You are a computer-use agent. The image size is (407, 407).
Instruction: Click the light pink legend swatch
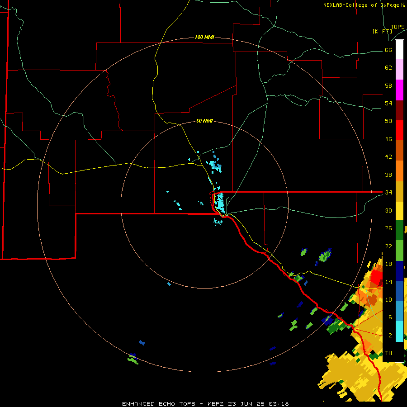tap(399, 70)
